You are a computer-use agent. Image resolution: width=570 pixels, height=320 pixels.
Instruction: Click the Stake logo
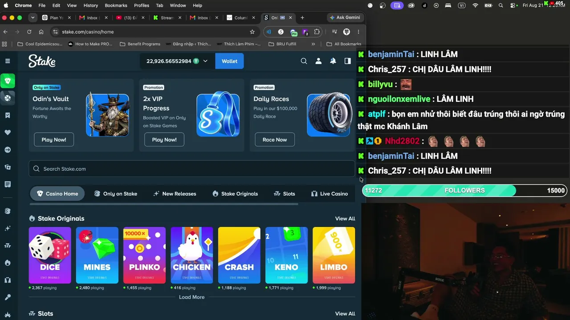(42, 61)
